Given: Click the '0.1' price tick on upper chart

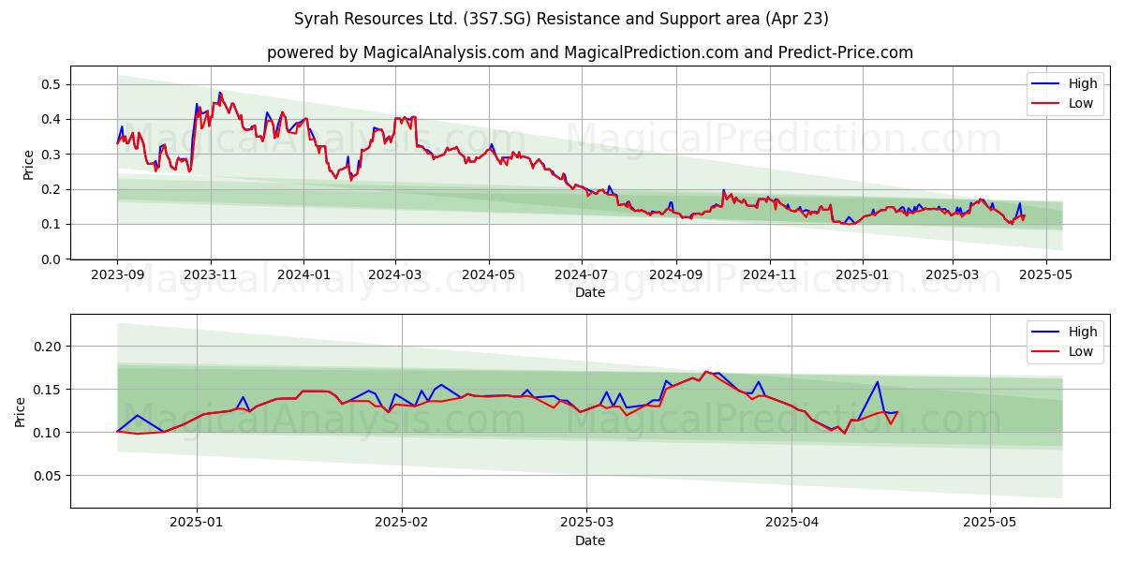Looking at the screenshot, I should (52, 224).
